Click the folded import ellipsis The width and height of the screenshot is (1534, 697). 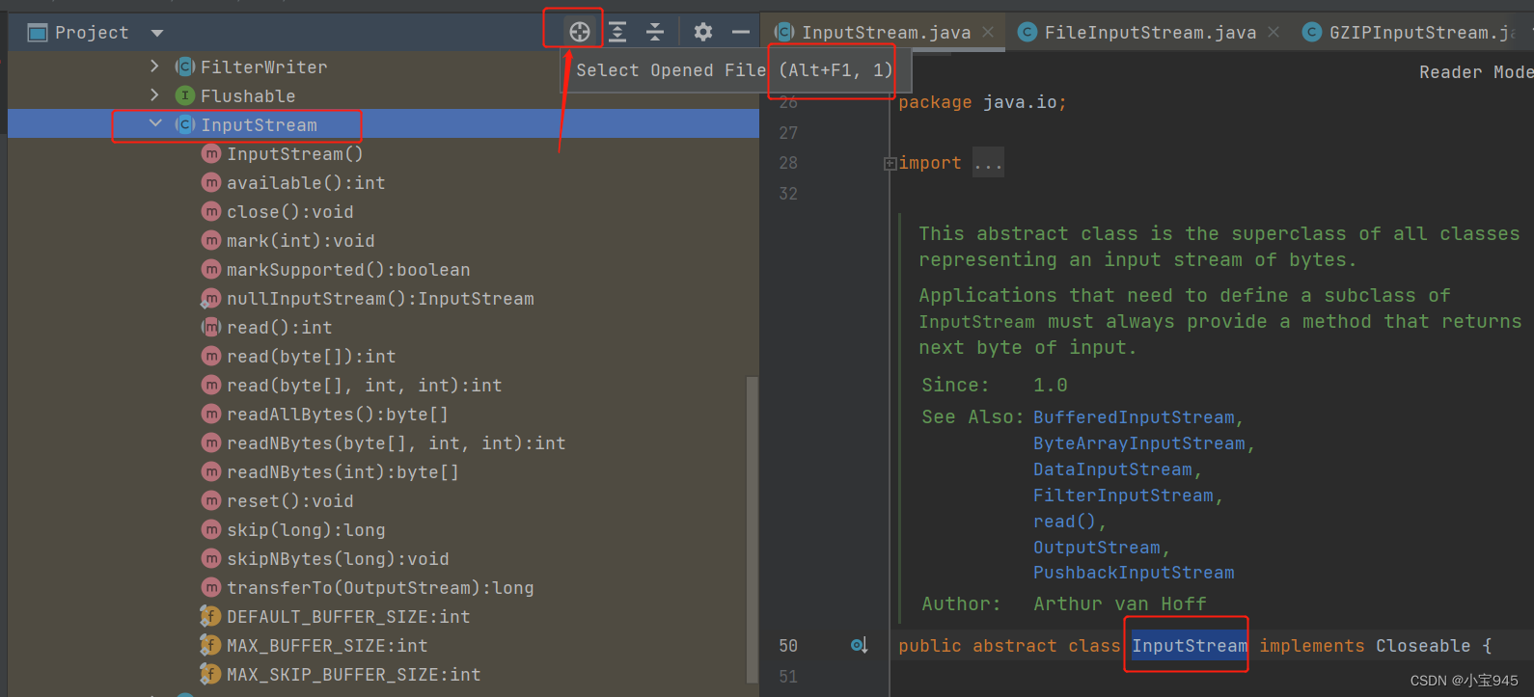[988, 163]
